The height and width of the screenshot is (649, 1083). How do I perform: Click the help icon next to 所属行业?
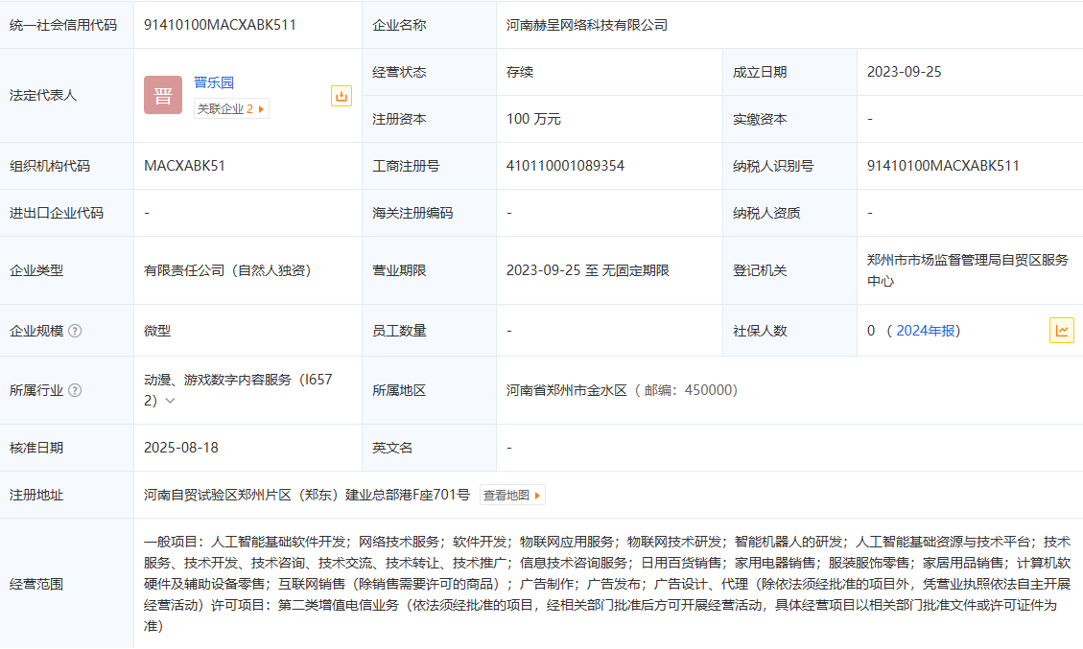(x=76, y=390)
